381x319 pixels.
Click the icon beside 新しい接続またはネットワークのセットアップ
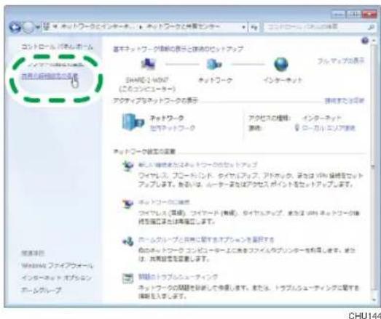click(x=127, y=166)
